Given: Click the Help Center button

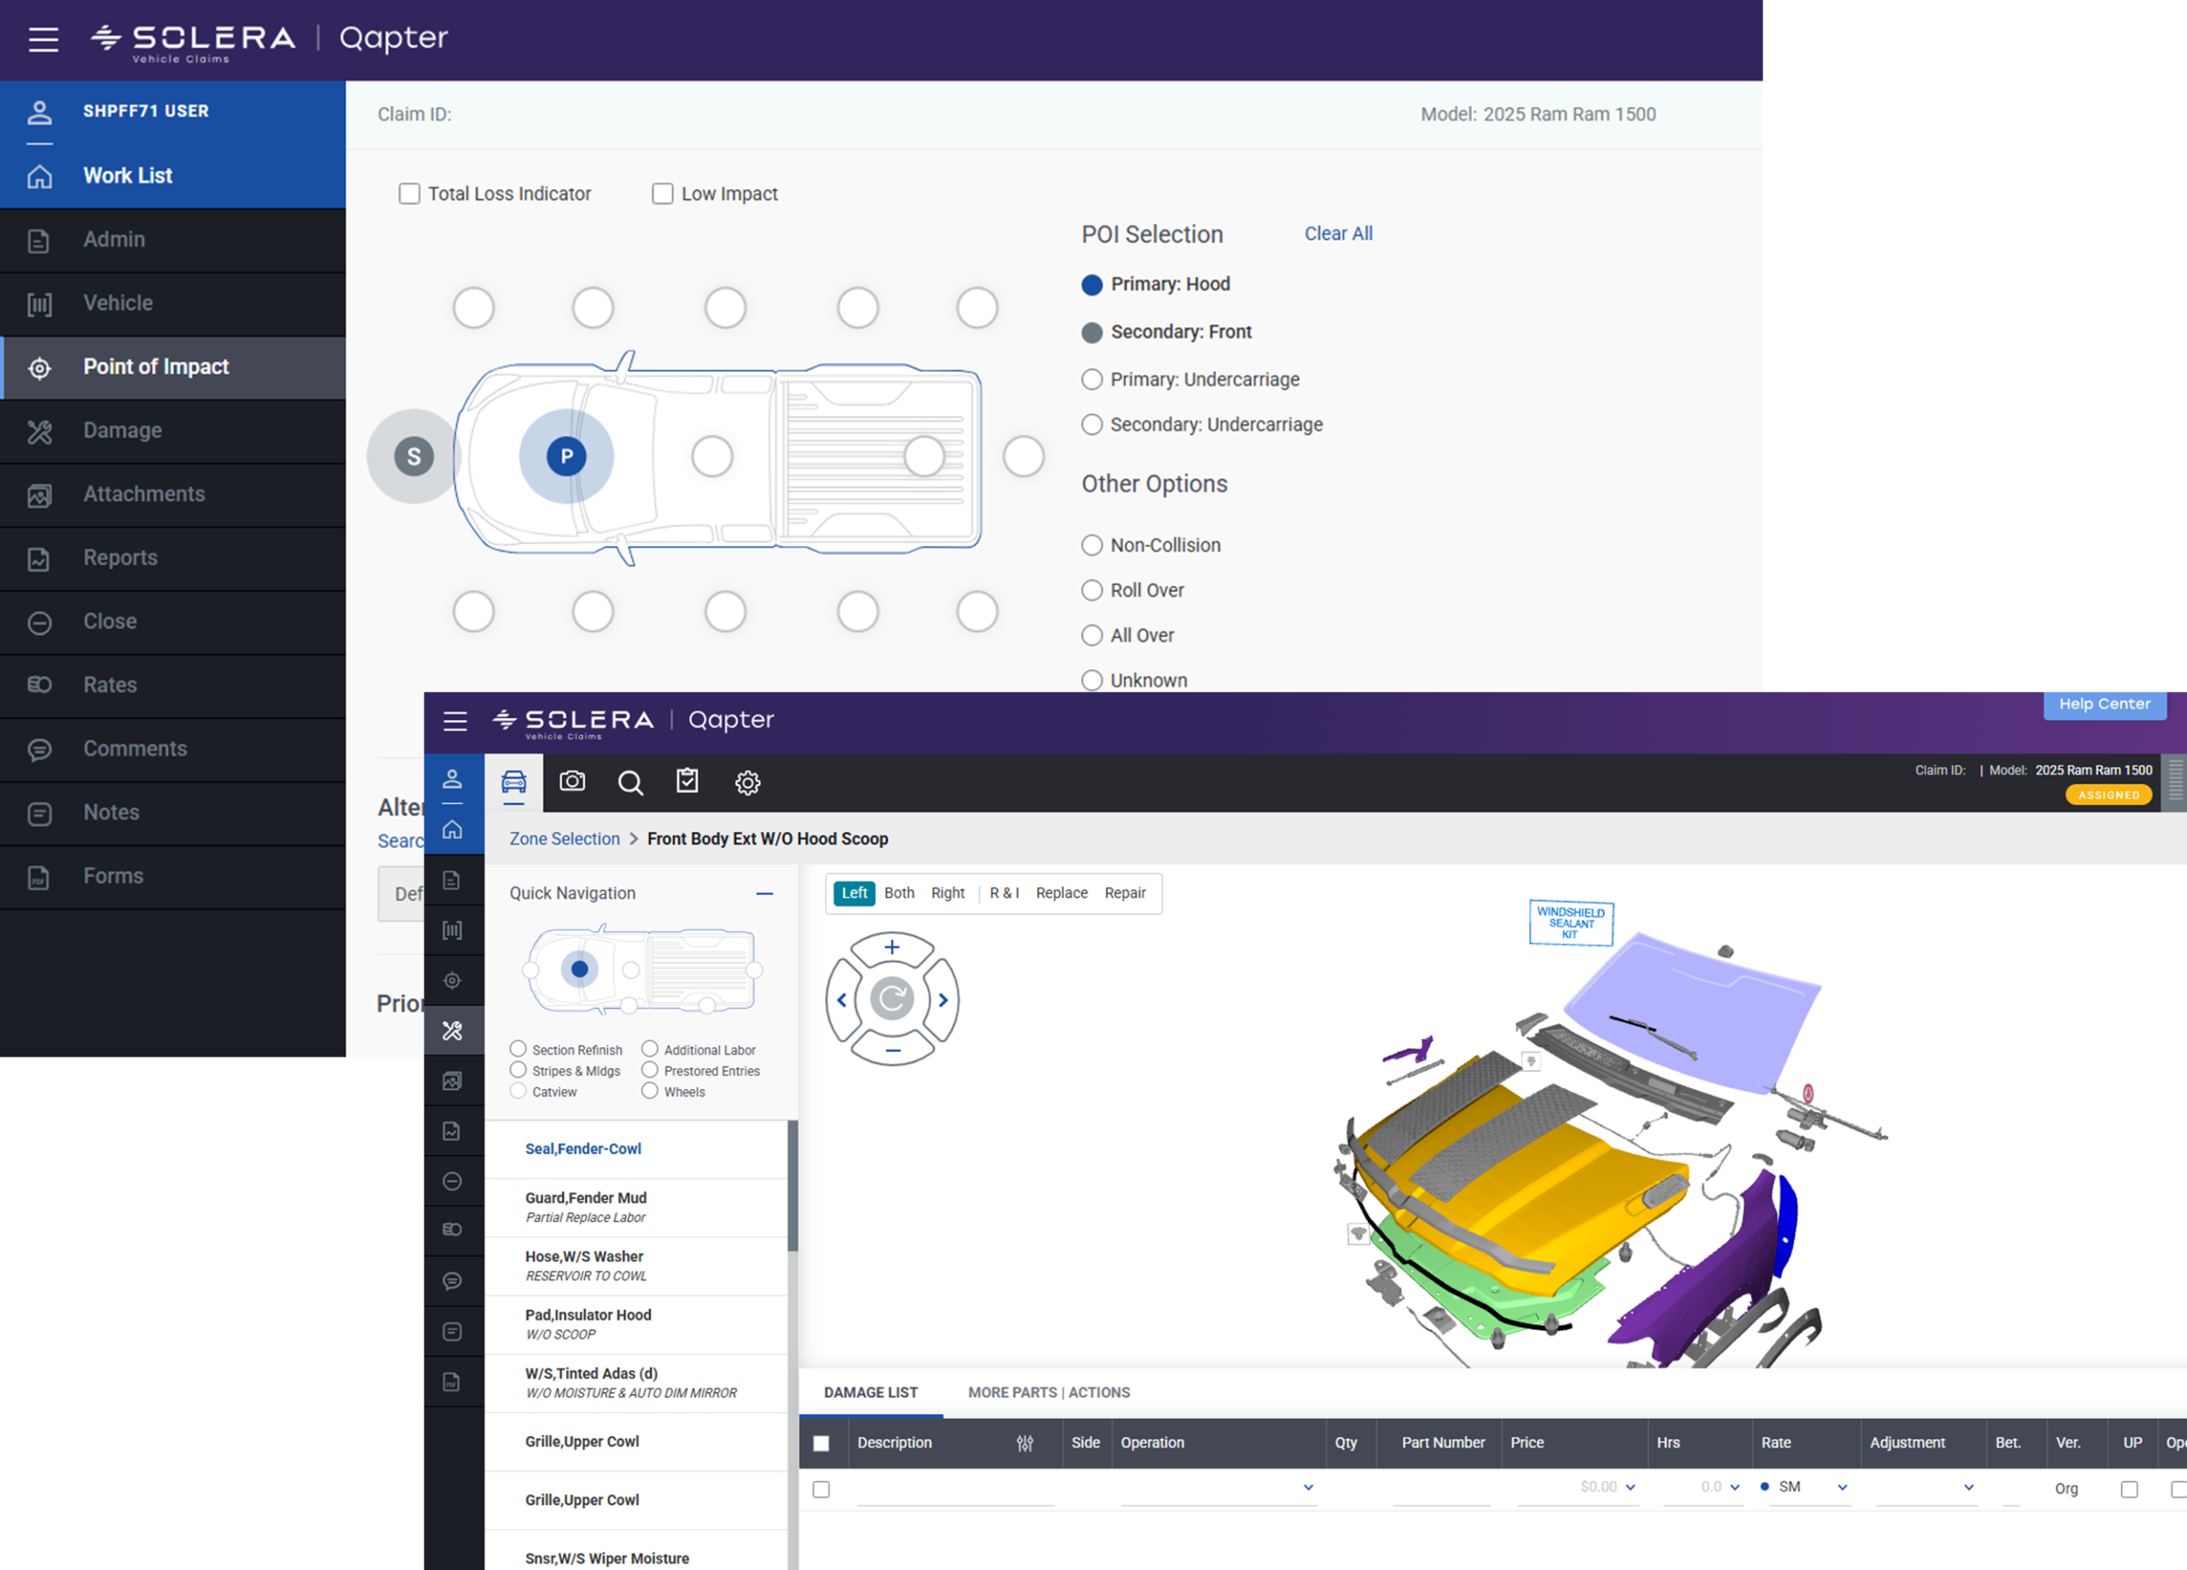Looking at the screenshot, I should tap(2104, 704).
